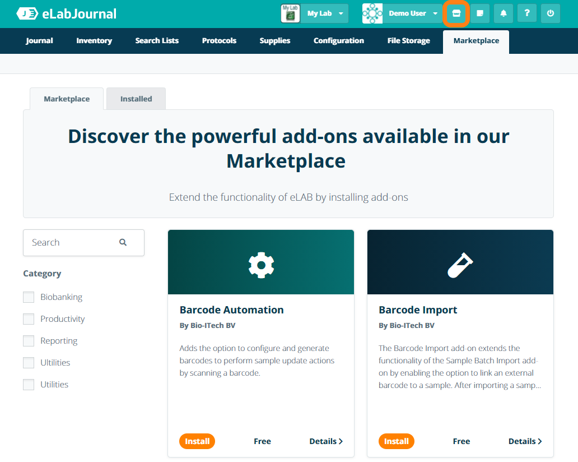Show notifications via the bell icon

tap(504, 13)
